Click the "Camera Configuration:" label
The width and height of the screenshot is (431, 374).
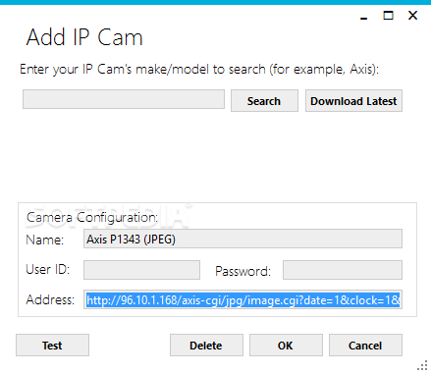tap(92, 218)
